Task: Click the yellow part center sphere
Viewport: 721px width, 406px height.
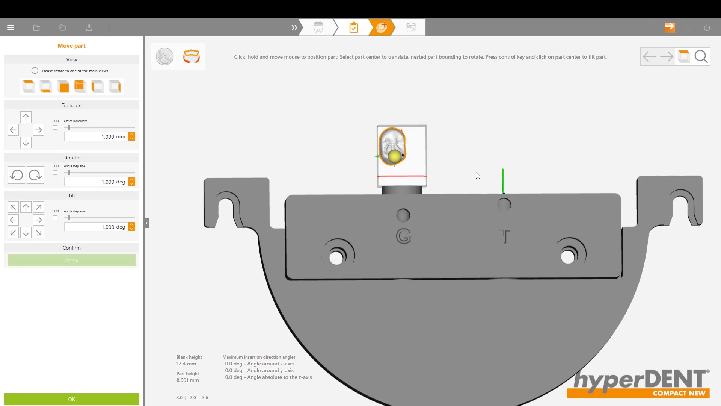Action: pos(394,156)
